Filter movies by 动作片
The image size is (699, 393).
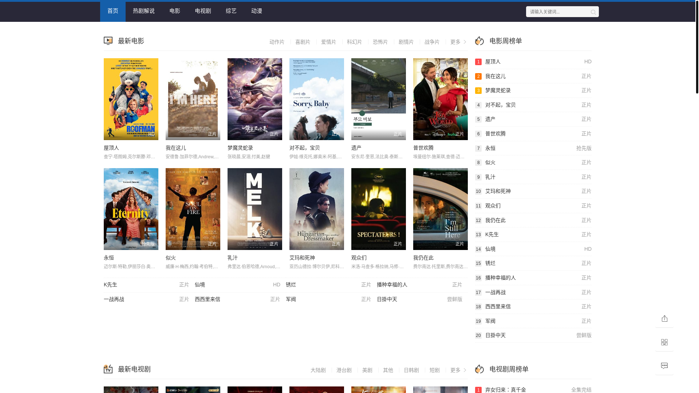click(x=277, y=42)
